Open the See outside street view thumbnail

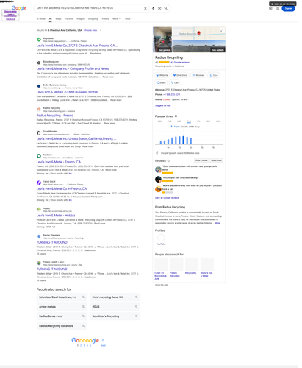[199, 46]
